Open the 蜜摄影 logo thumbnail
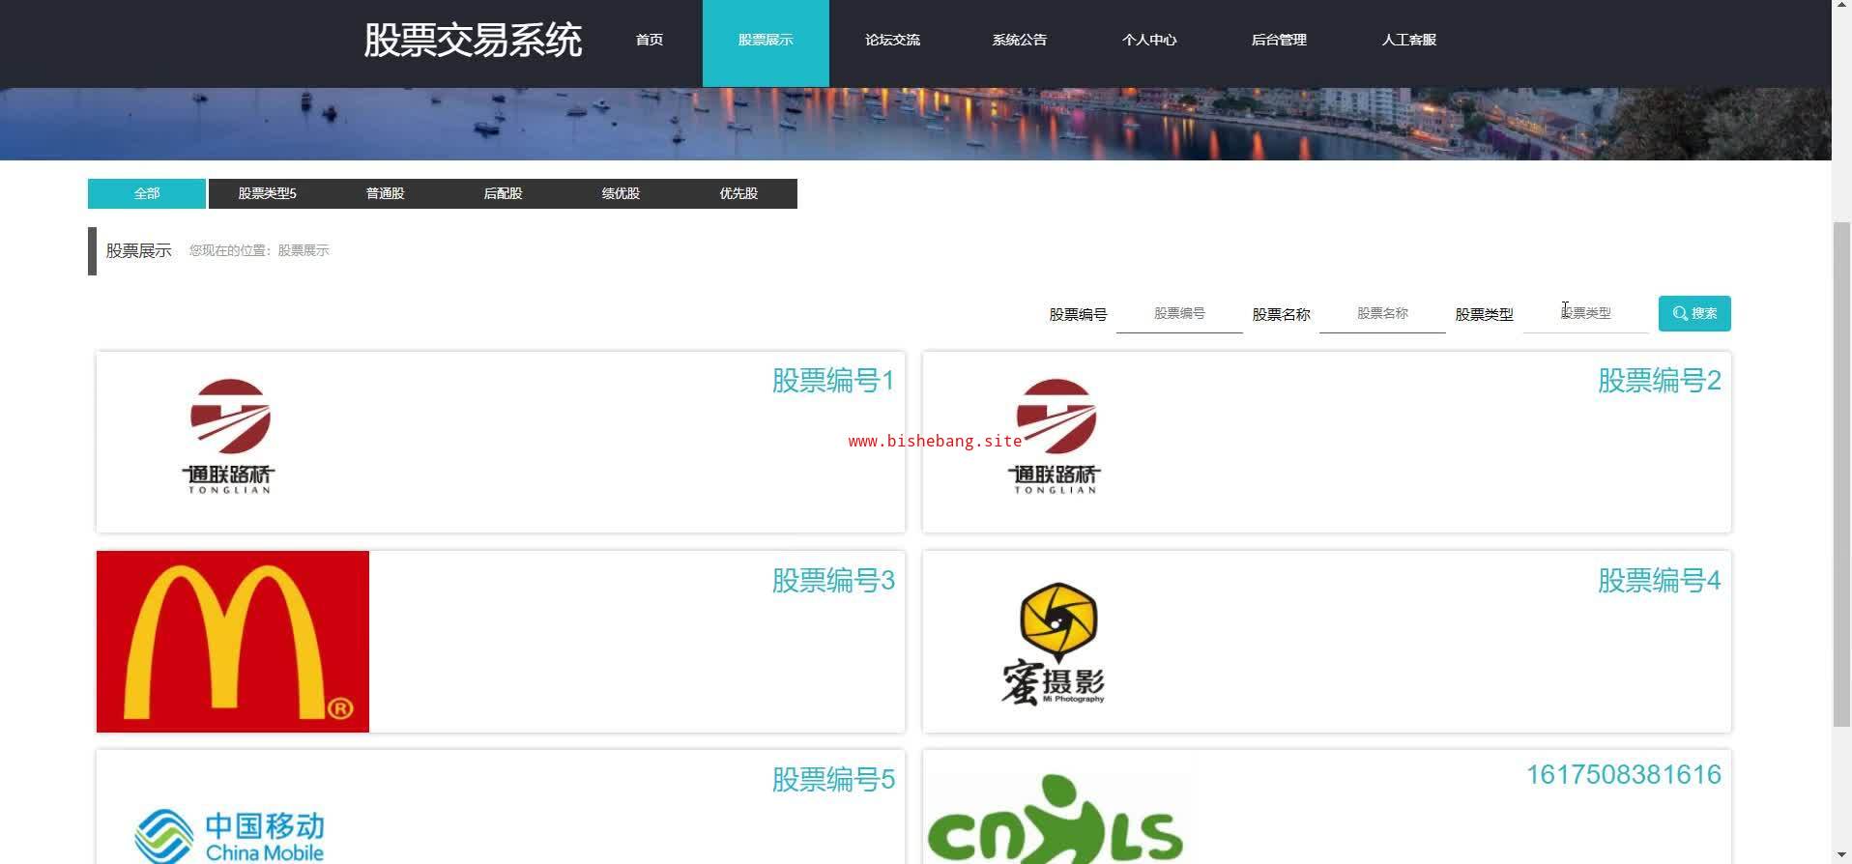 (1054, 643)
